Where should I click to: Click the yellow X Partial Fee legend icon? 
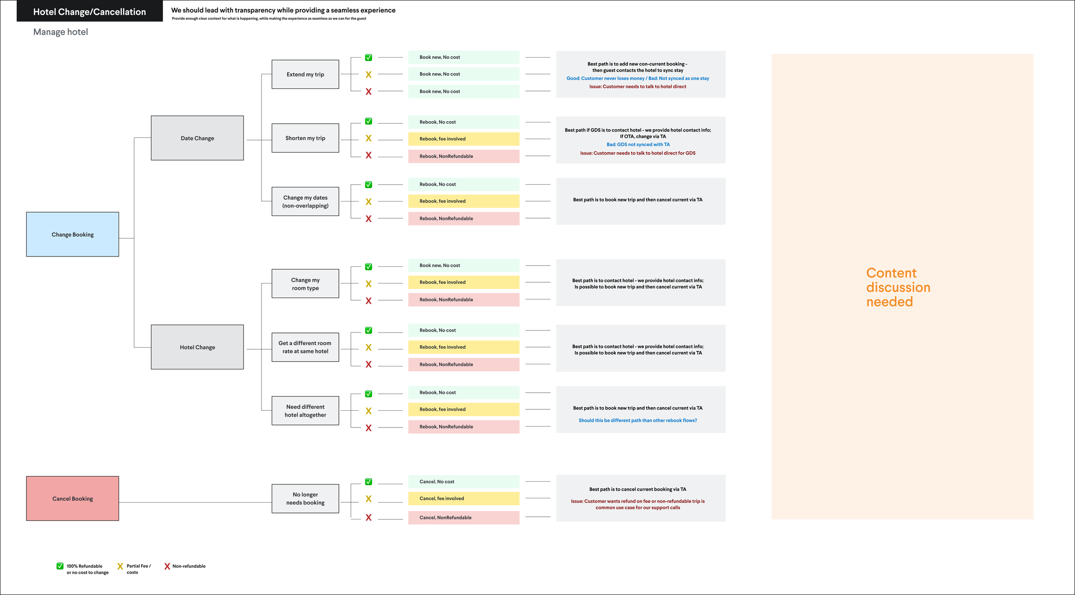(x=120, y=566)
